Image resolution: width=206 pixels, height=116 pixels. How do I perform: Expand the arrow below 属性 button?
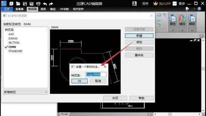click(x=173, y=31)
